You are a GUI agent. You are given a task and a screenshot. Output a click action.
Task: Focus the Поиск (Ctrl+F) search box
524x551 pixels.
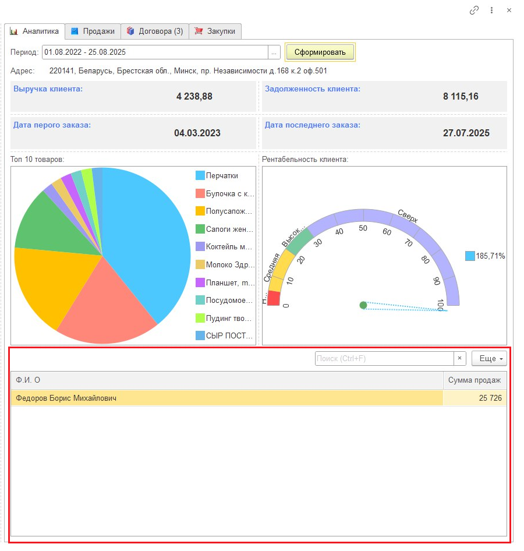[384, 359]
